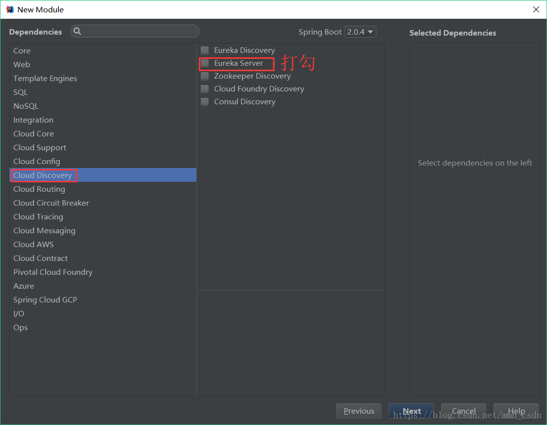Open the Cloud Core category
The image size is (547, 425).
pos(103,133)
